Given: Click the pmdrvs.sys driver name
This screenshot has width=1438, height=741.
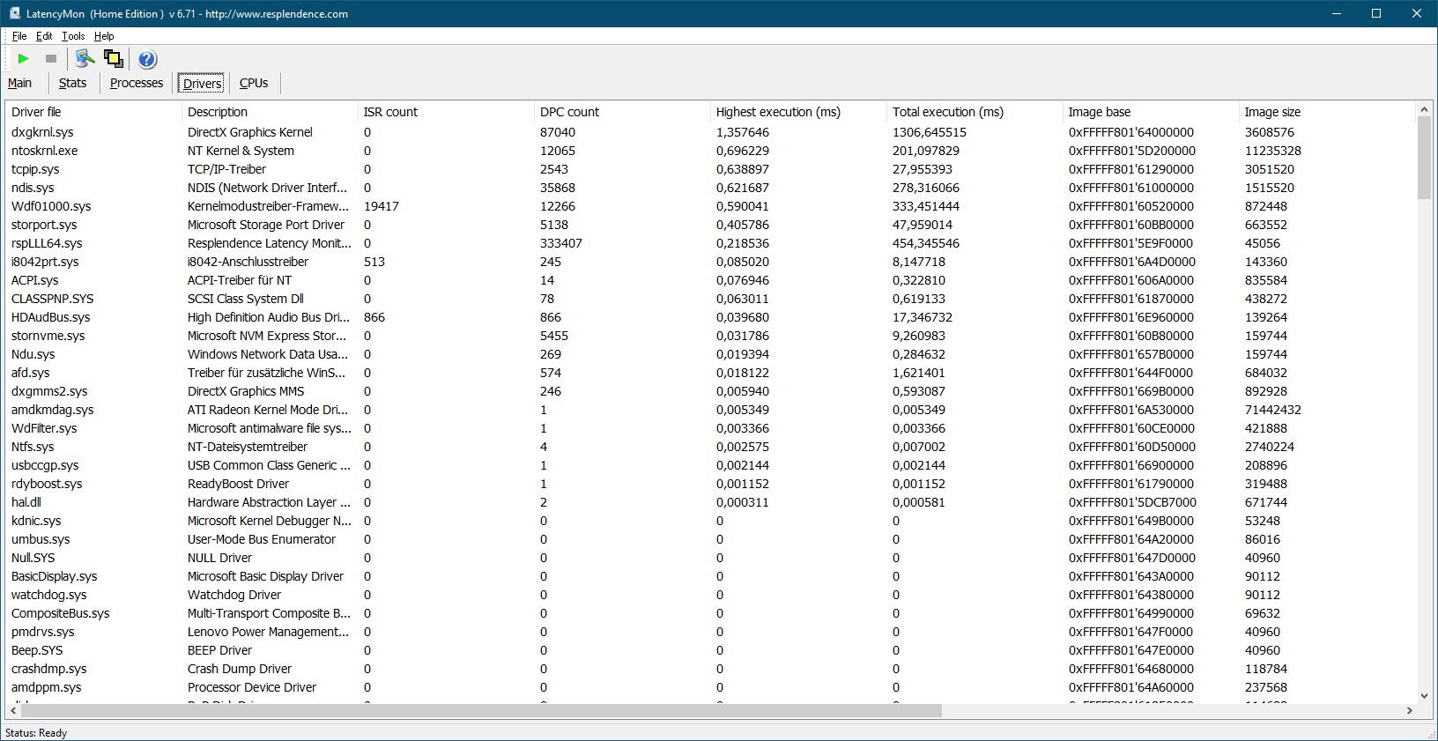Looking at the screenshot, I should pyautogui.click(x=42, y=632).
